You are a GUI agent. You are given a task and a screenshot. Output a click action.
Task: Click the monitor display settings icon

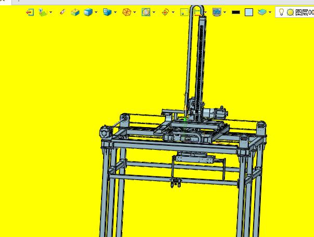(217, 12)
